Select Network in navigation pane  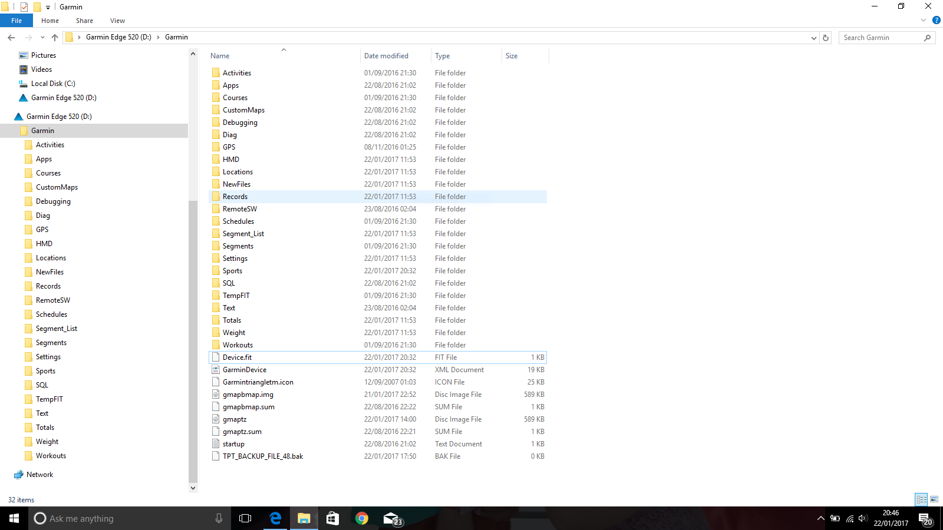39,475
